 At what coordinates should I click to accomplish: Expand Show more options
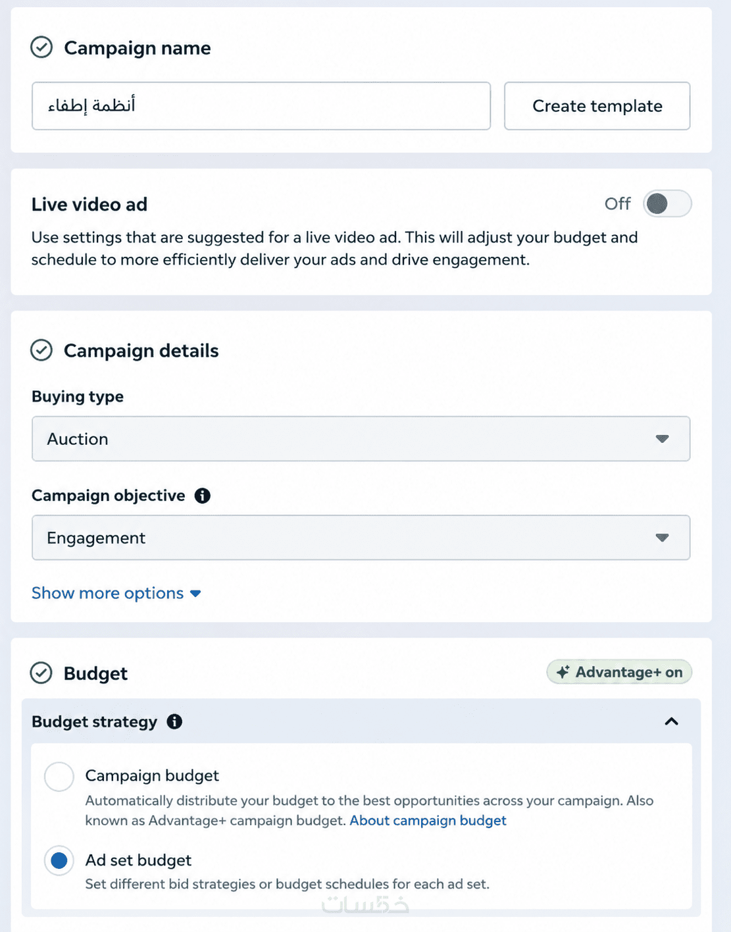tap(116, 593)
